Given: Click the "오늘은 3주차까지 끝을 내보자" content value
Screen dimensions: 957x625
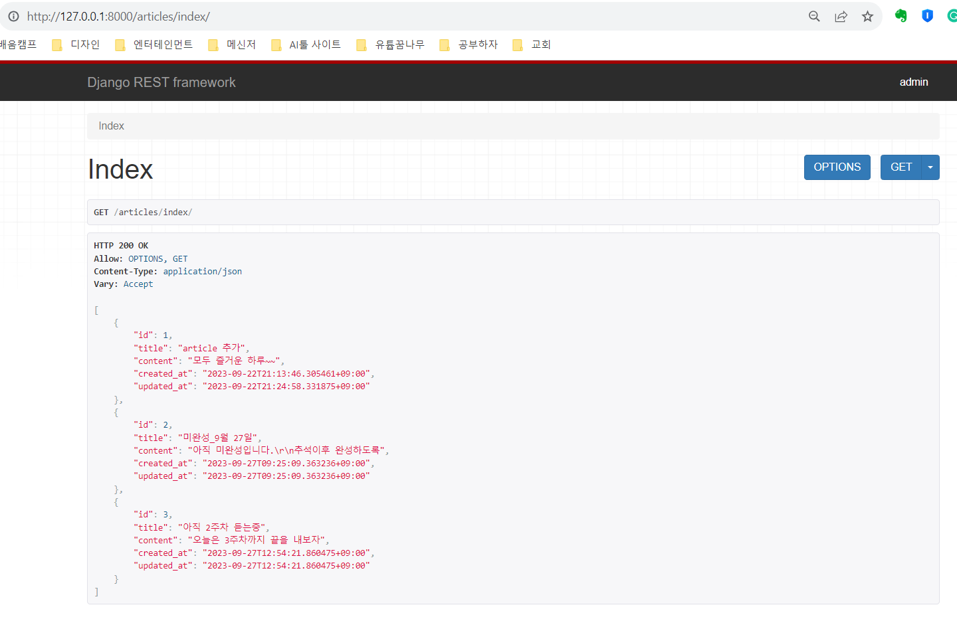Looking at the screenshot, I should coord(257,540).
